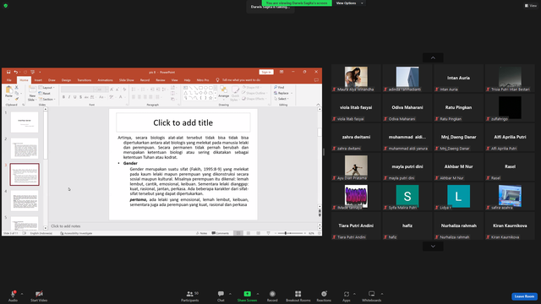
Task: Click Reading View icon in status bar
Action: 258,233
